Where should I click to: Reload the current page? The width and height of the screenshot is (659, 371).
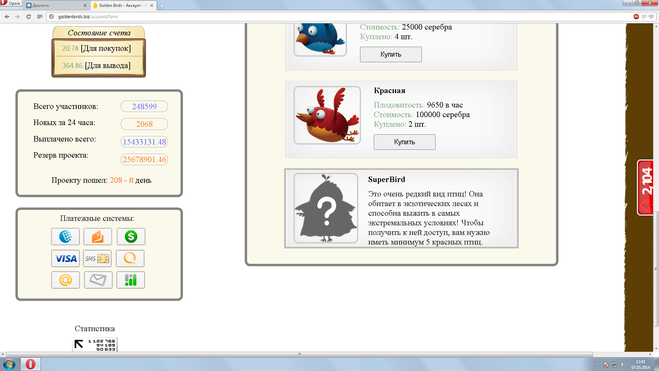click(28, 16)
